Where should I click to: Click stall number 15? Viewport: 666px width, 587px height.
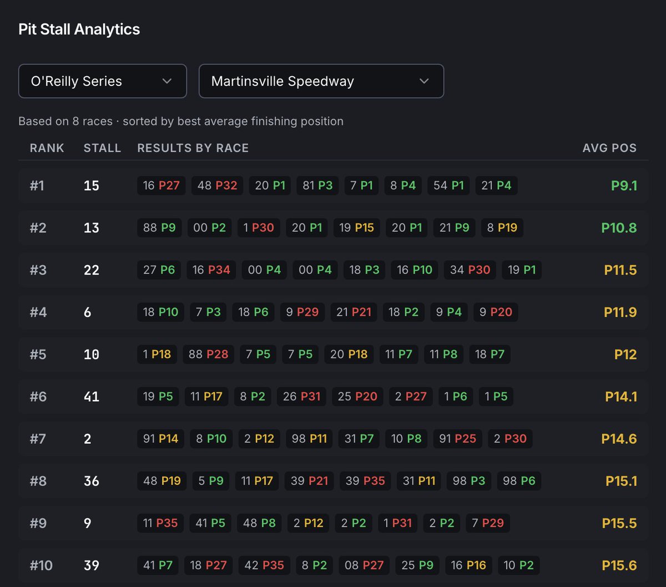[x=92, y=185]
